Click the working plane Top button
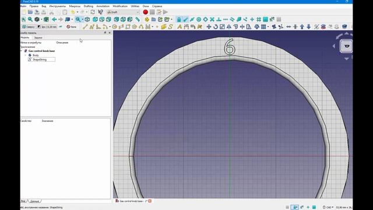The image size is (373, 210). tap(29, 27)
